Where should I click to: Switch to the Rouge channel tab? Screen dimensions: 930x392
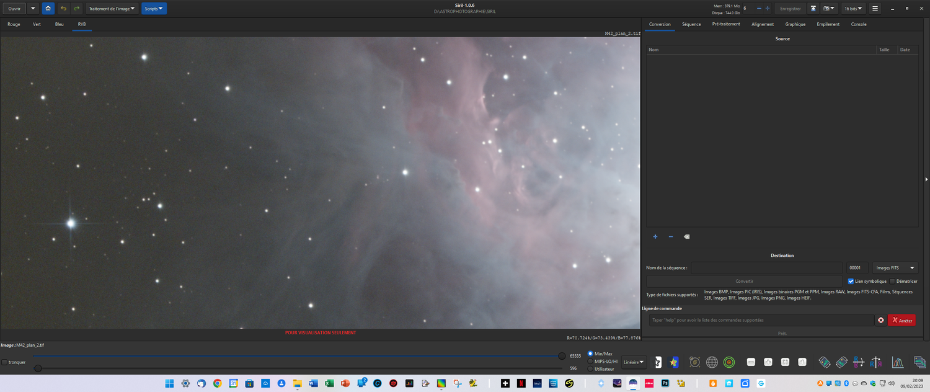pyautogui.click(x=14, y=24)
